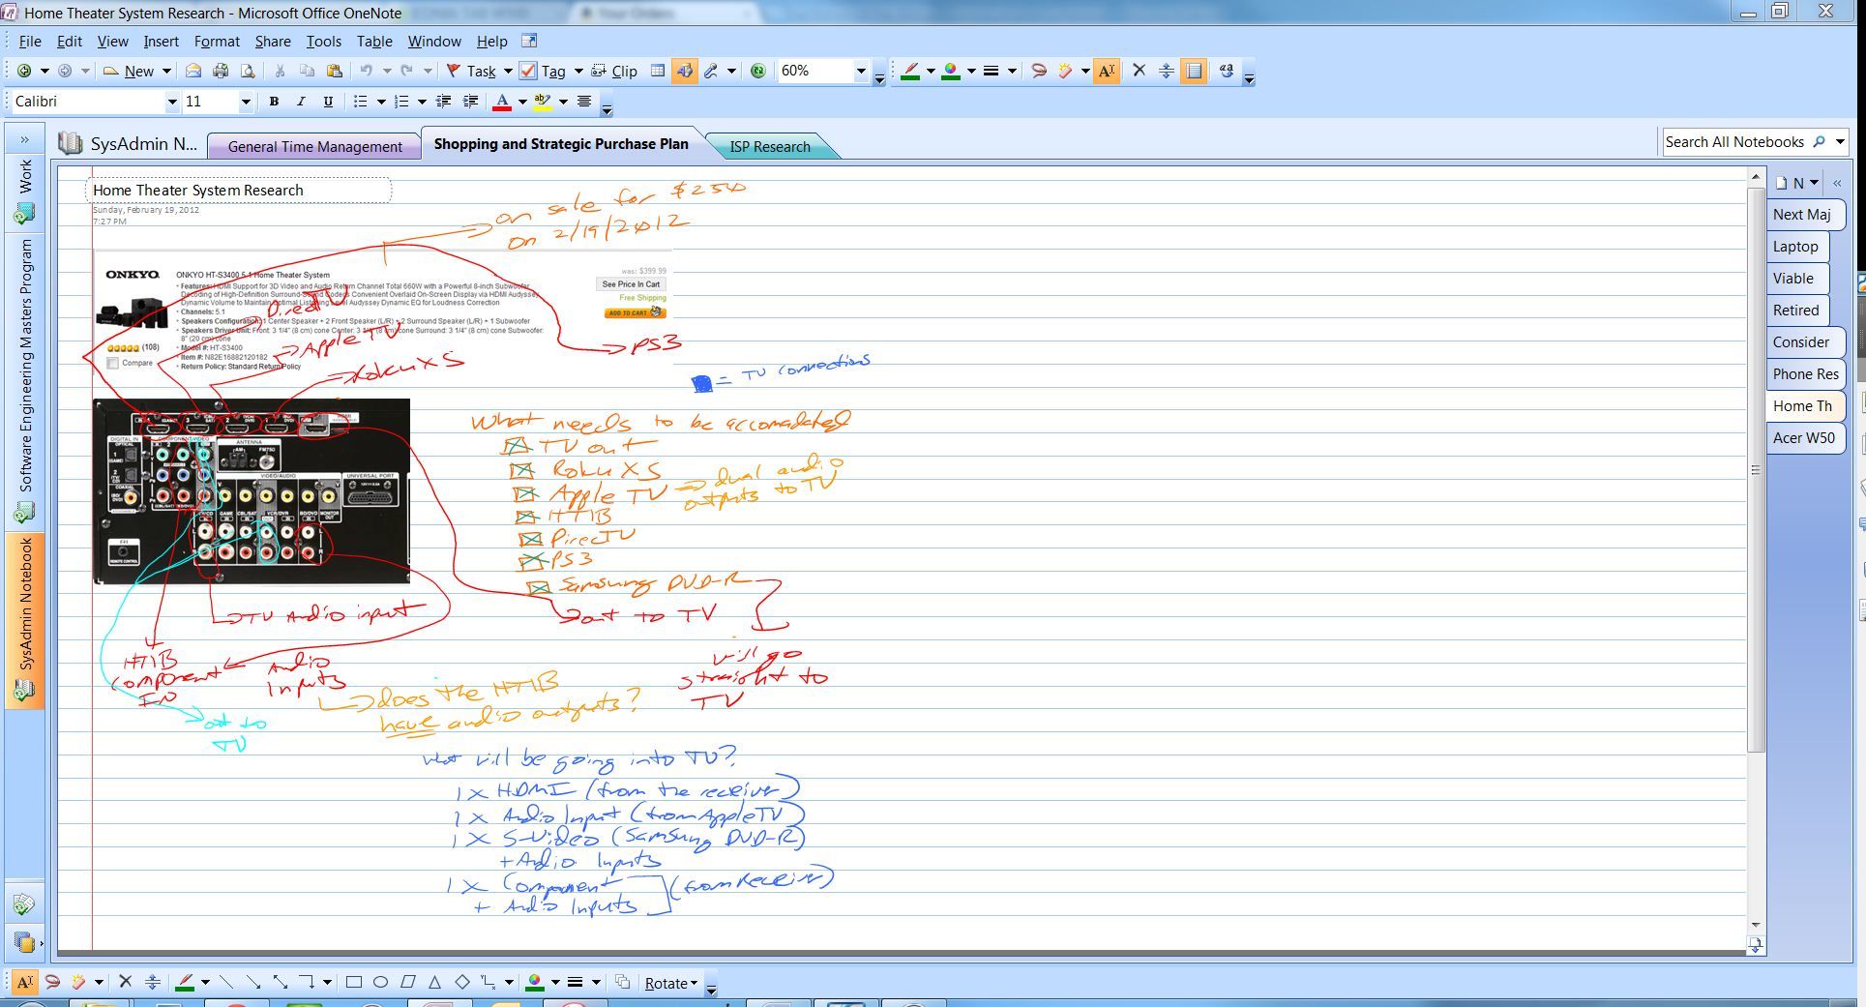Select the Double Arrow line tool
Screen dimensions: 1866x1007
281,982
